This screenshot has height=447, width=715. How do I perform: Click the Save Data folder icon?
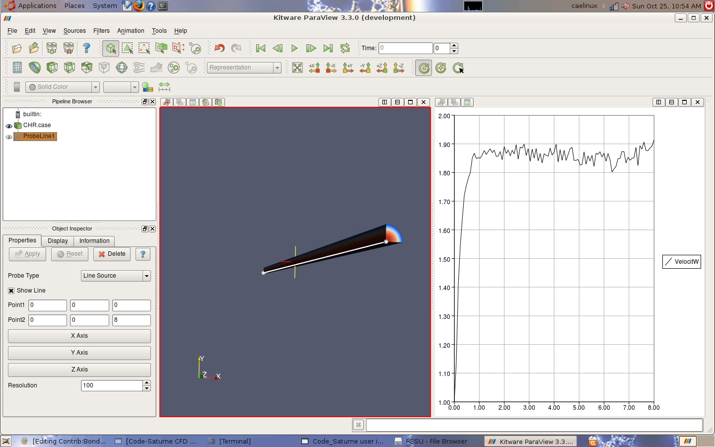(34, 48)
